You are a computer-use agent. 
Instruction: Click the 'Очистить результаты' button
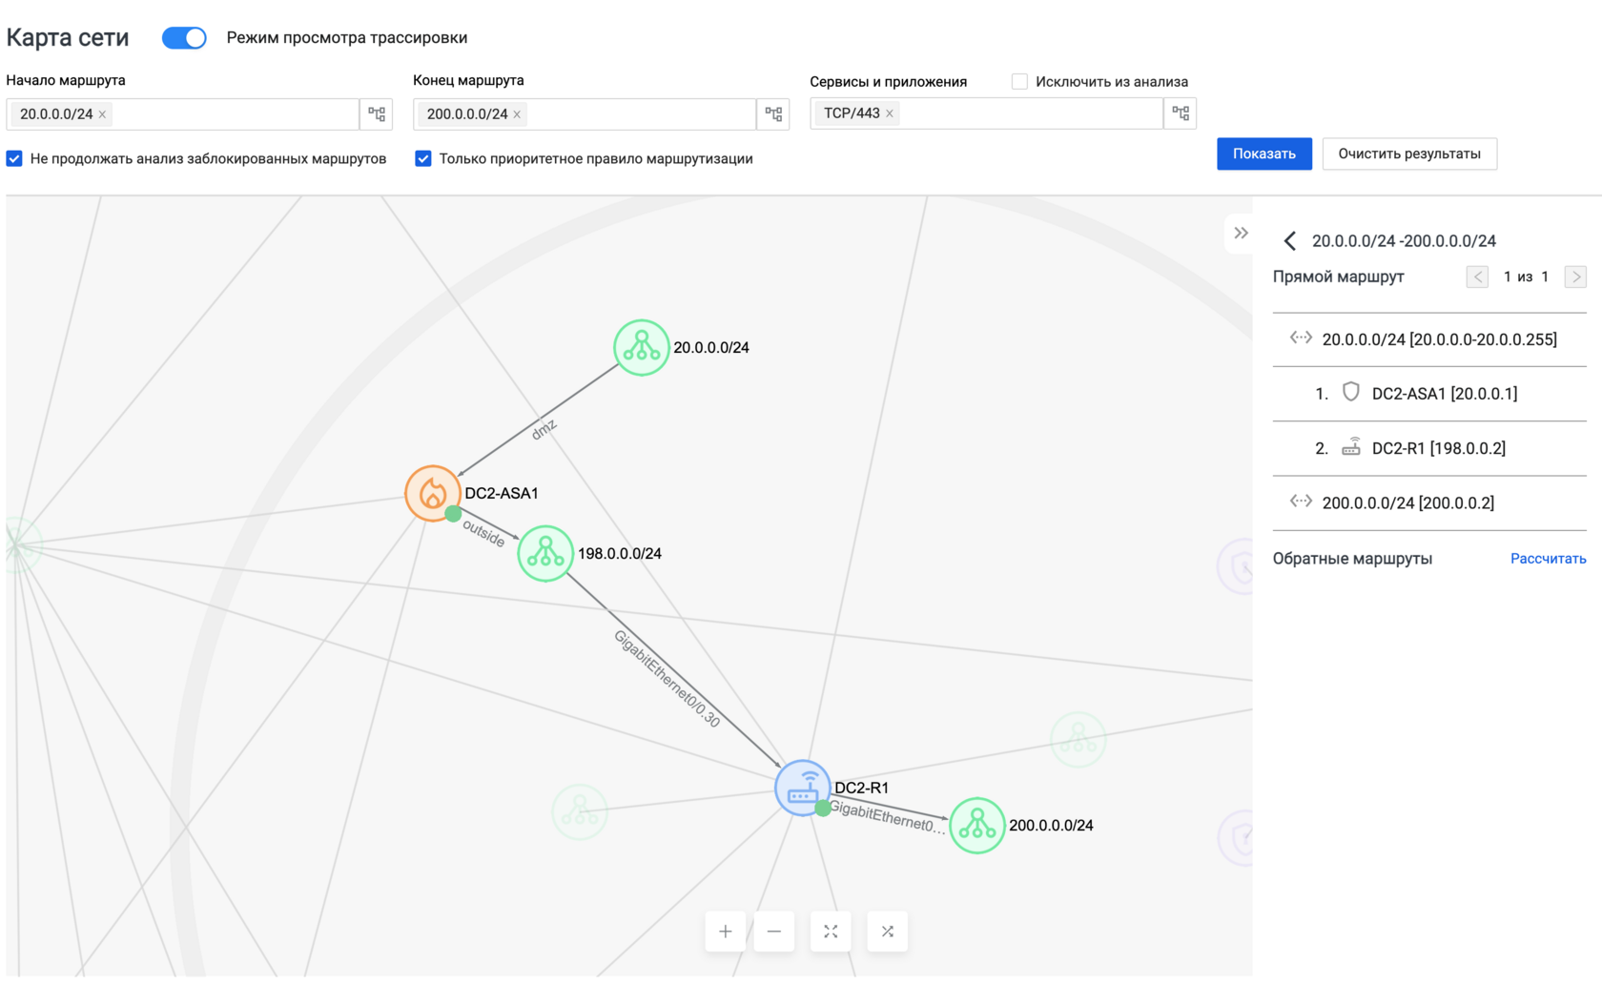pos(1409,154)
